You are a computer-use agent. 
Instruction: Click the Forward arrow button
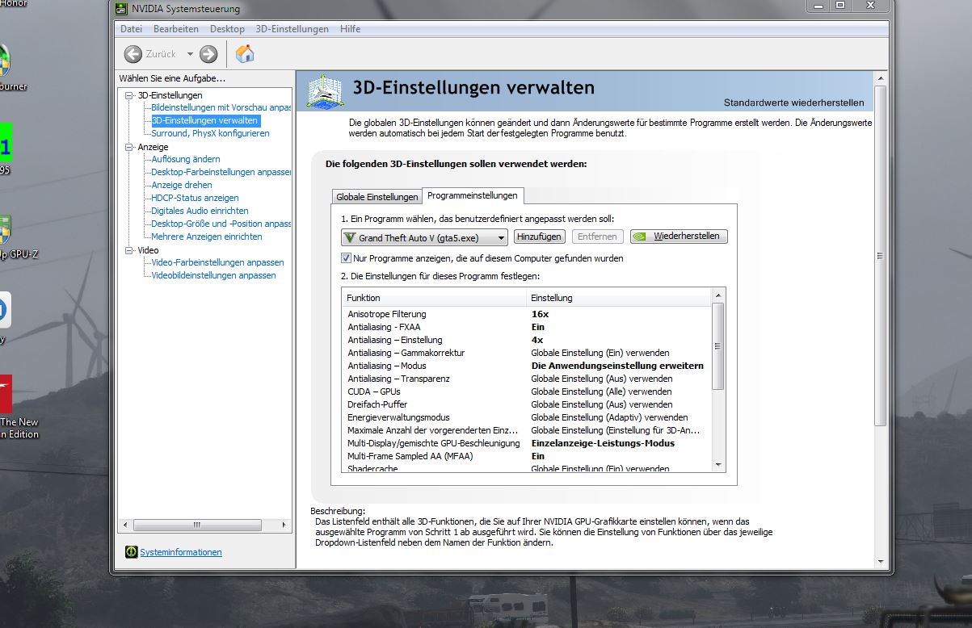(208, 54)
